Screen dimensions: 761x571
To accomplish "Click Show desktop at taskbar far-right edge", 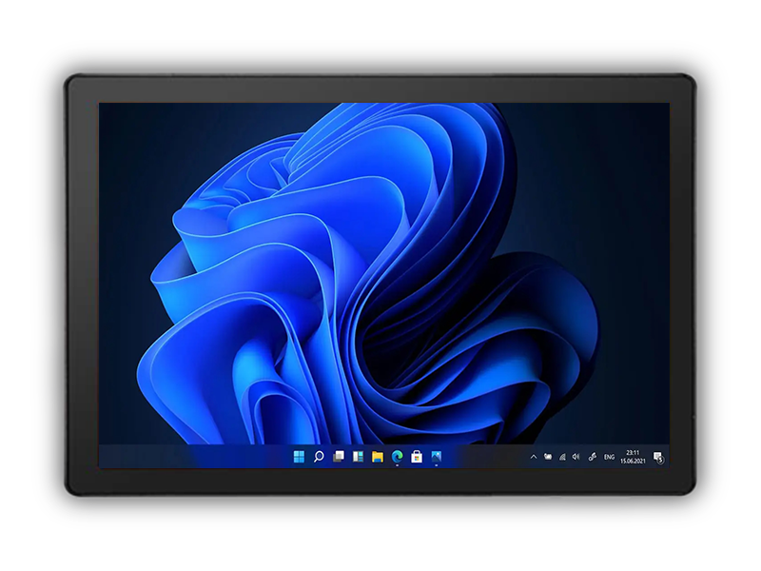I will point(668,457).
